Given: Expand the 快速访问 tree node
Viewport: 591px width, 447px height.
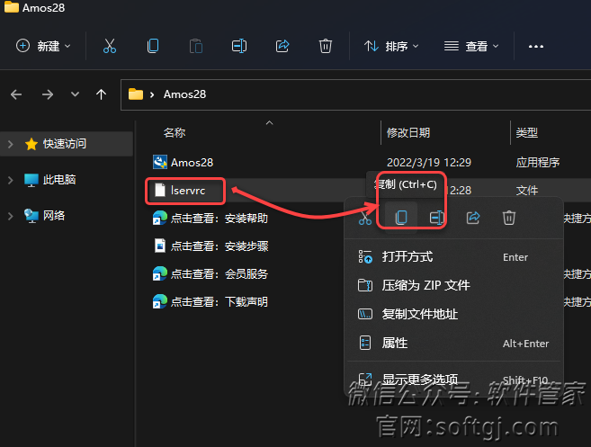Looking at the screenshot, I should [x=11, y=144].
